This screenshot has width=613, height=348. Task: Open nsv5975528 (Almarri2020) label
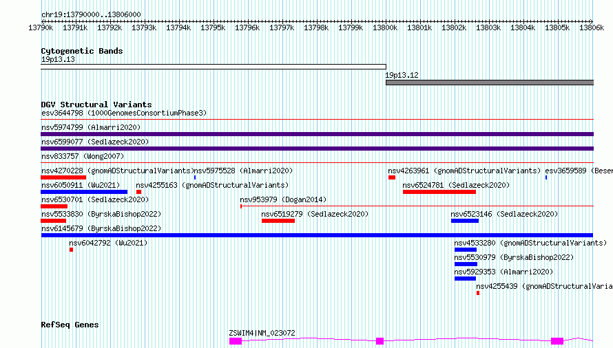pos(243,171)
